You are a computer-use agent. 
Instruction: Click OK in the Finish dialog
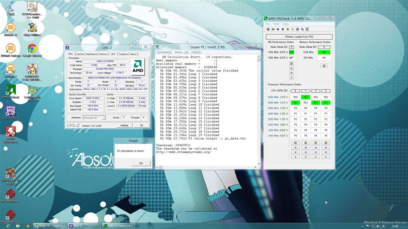coord(141,163)
